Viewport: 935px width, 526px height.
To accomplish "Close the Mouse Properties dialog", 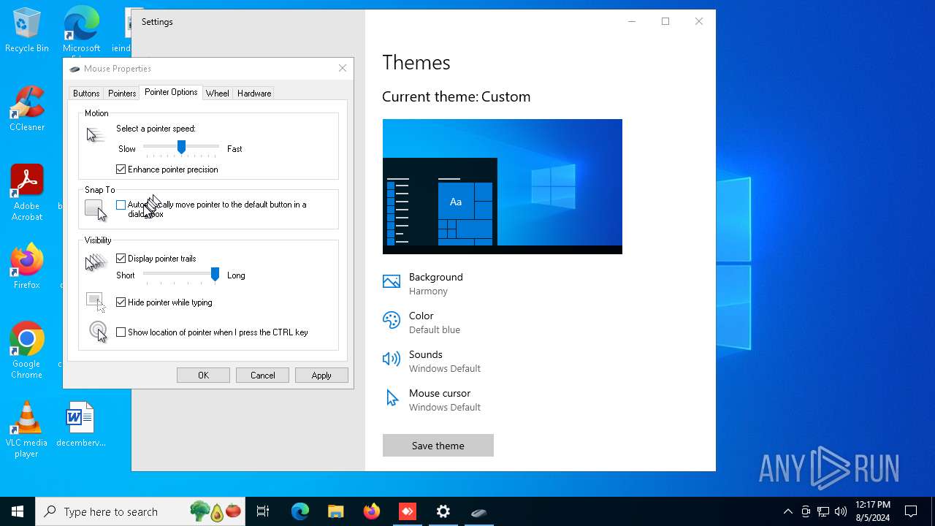I will [343, 69].
